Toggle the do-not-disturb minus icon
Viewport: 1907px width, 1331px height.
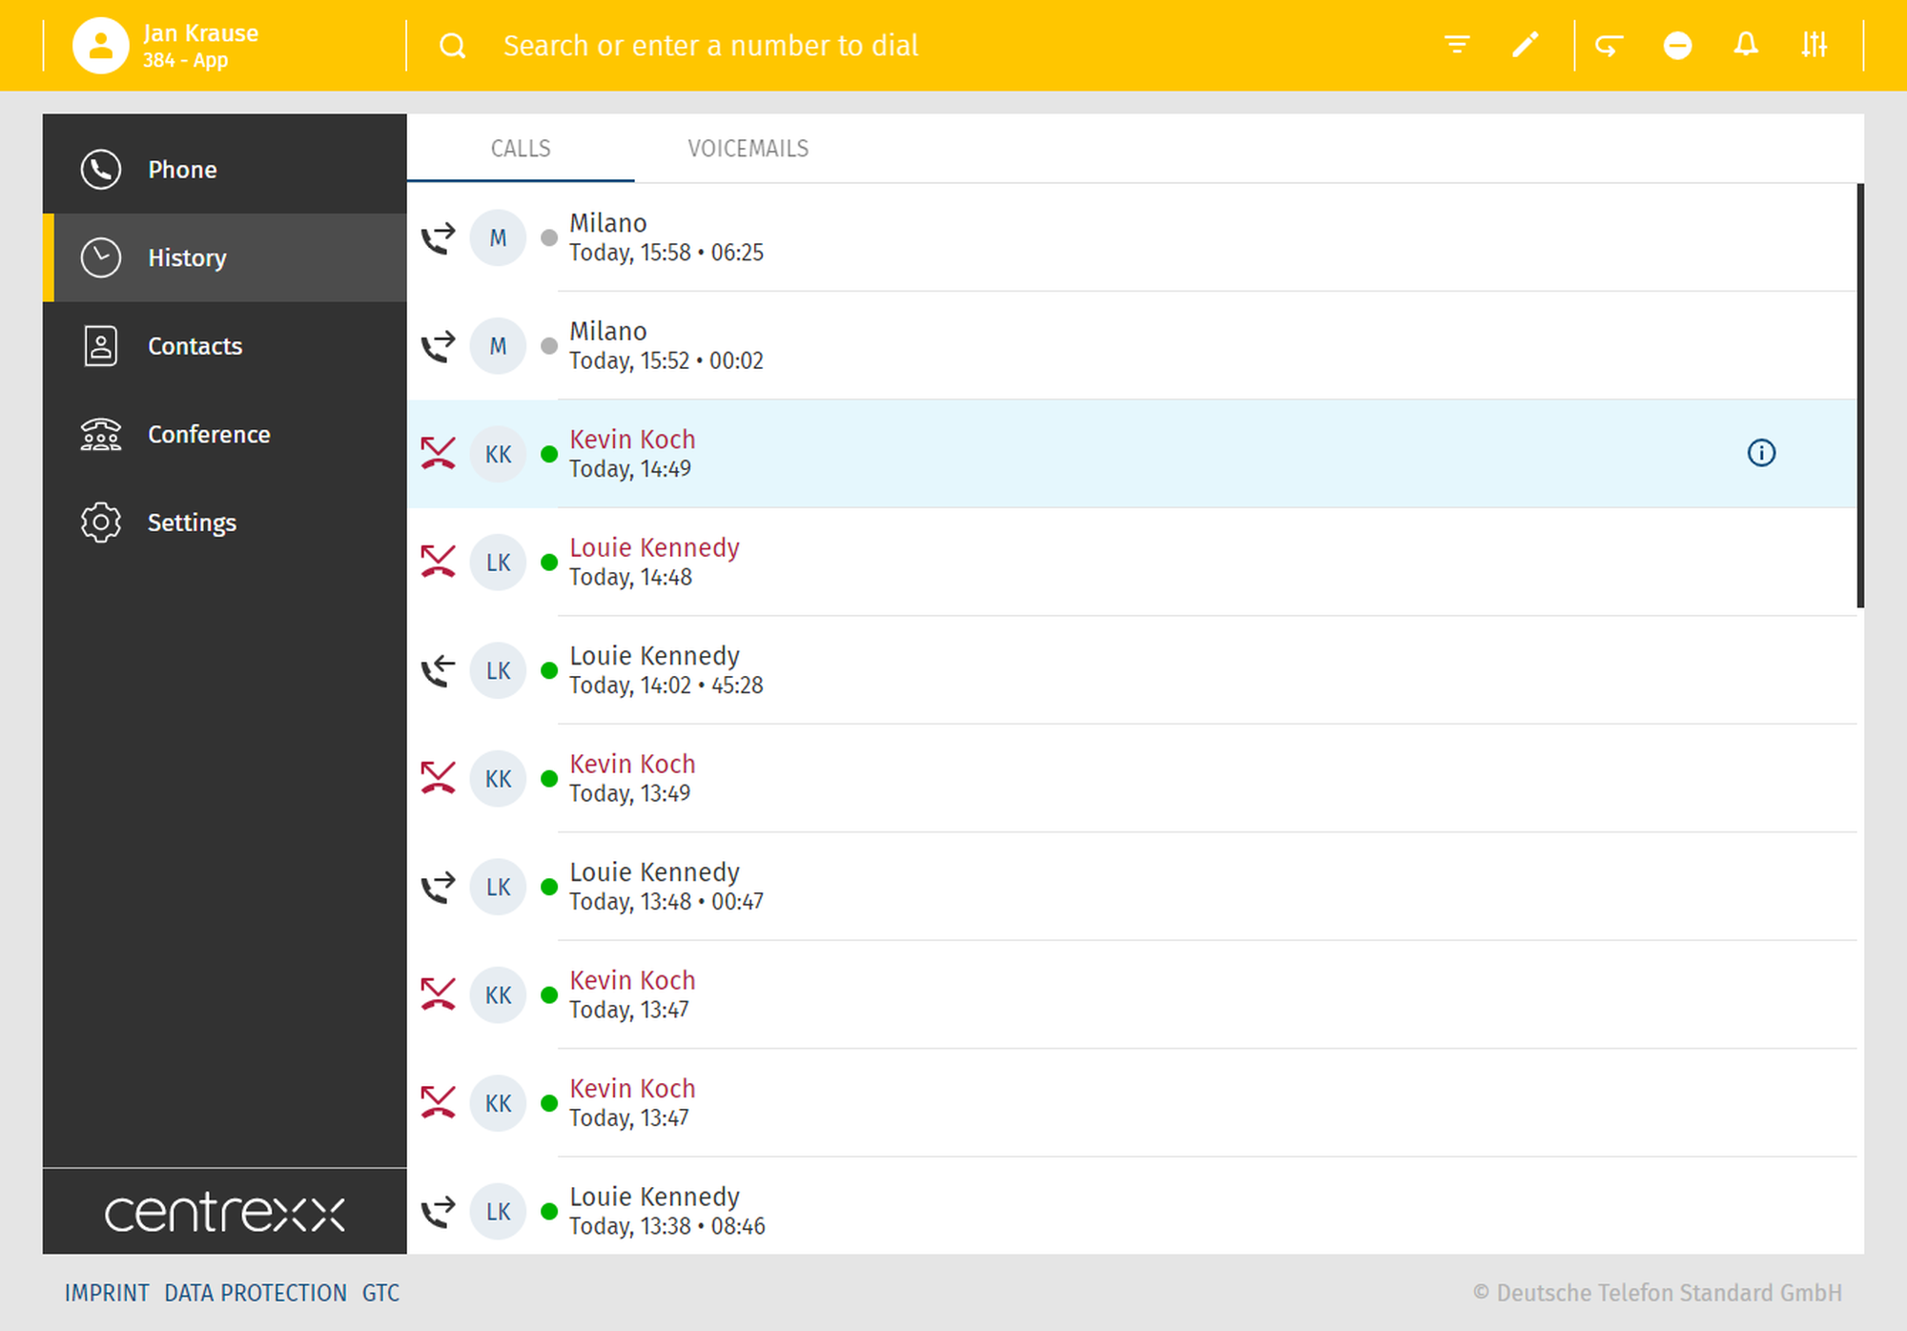pyautogui.click(x=1677, y=45)
